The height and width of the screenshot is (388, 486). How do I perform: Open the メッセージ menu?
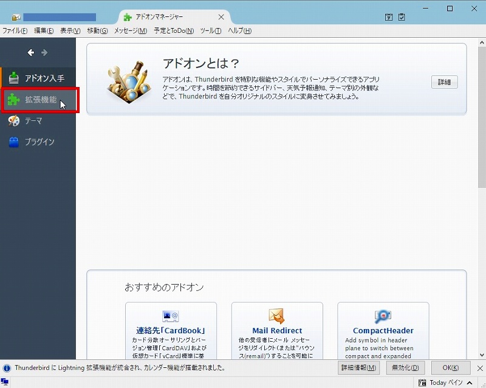130,30
